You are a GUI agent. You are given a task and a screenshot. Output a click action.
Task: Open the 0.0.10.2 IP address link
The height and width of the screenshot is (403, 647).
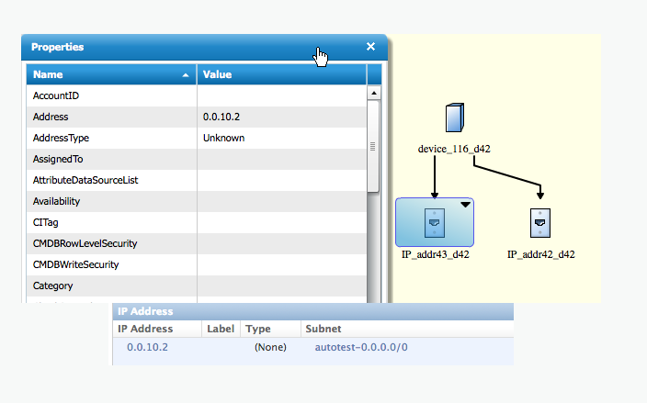(147, 347)
